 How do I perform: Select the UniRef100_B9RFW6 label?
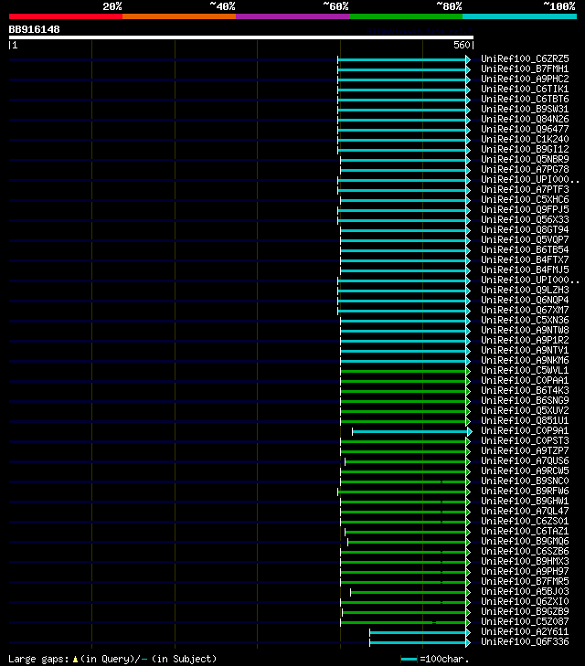click(525, 491)
